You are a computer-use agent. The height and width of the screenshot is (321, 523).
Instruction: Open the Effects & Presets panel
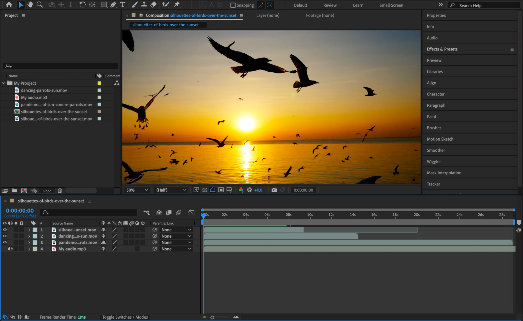(442, 49)
